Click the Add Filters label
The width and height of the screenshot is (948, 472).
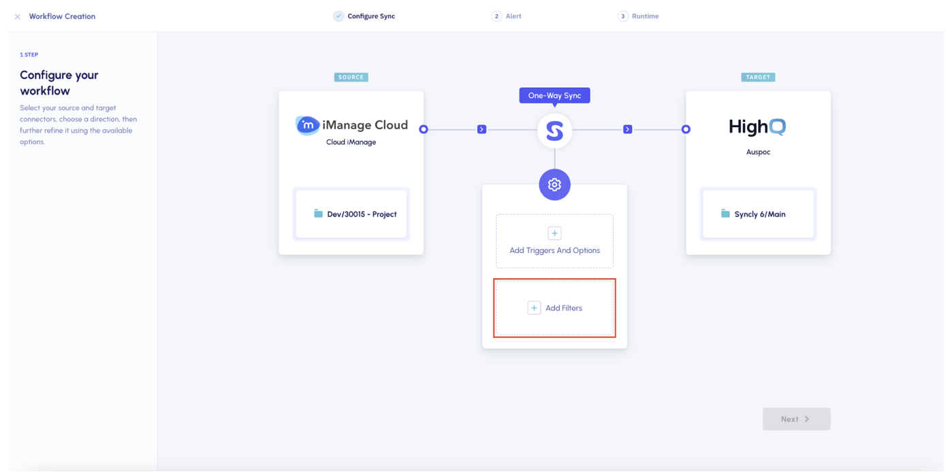(x=564, y=308)
